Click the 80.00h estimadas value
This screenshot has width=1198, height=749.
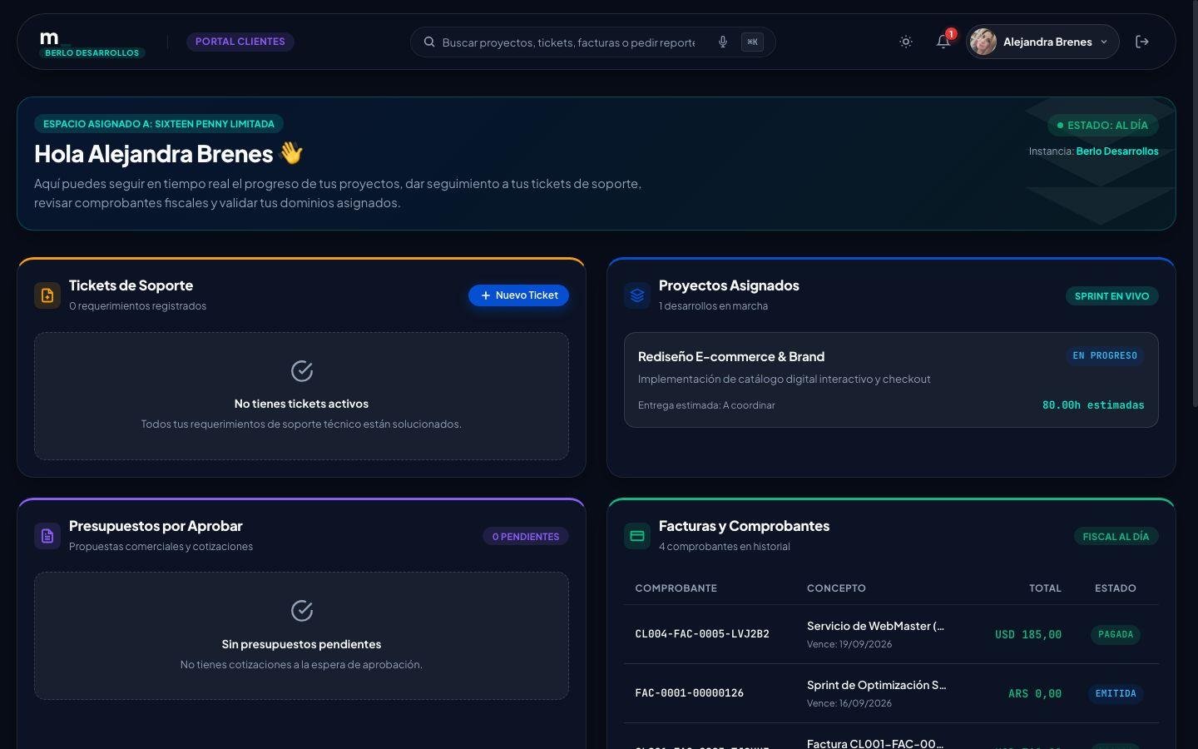coord(1093,405)
